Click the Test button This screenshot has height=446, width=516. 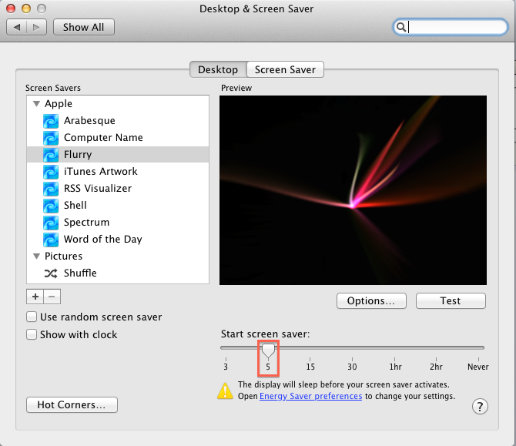tap(451, 301)
